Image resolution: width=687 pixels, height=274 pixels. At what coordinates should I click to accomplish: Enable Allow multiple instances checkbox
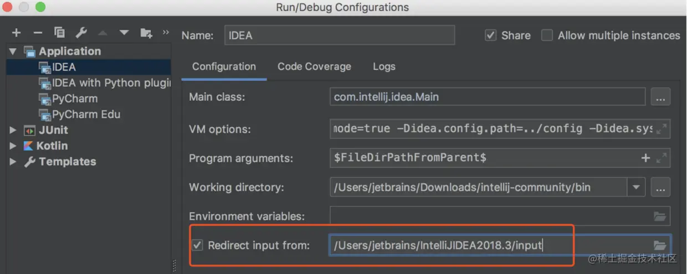pos(547,35)
